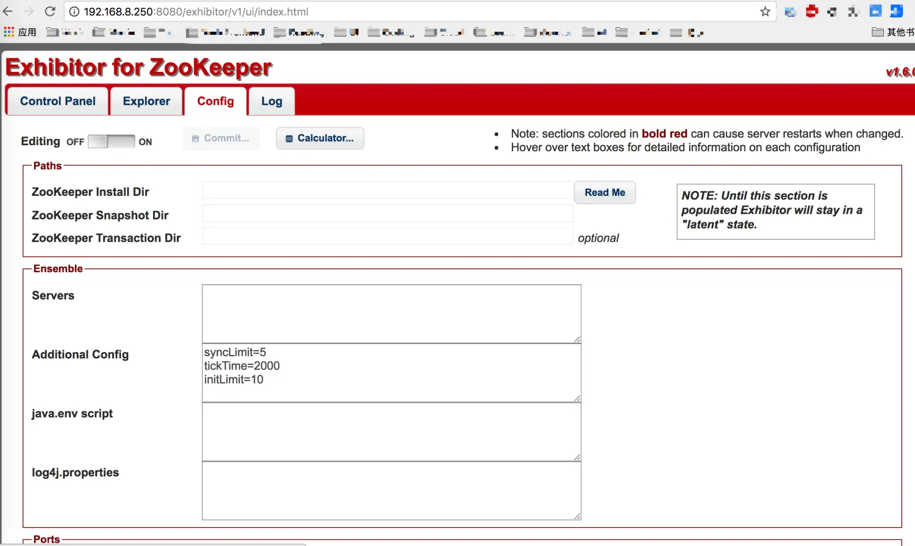Viewport: 915px width, 546px height.
Task: Click the log4j.properties label
Action: pos(75,473)
